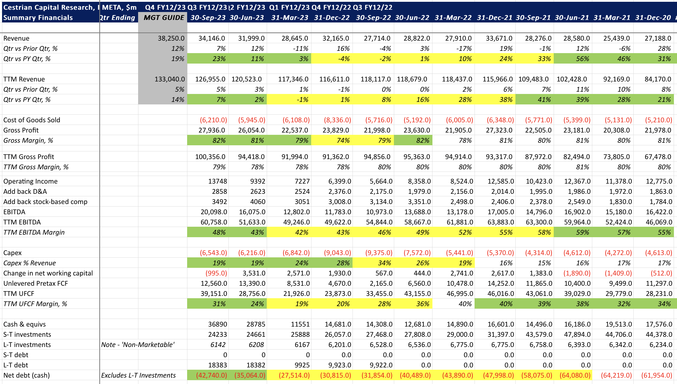
Task: Select the 'S-T investments' row label
Action: coord(27,334)
